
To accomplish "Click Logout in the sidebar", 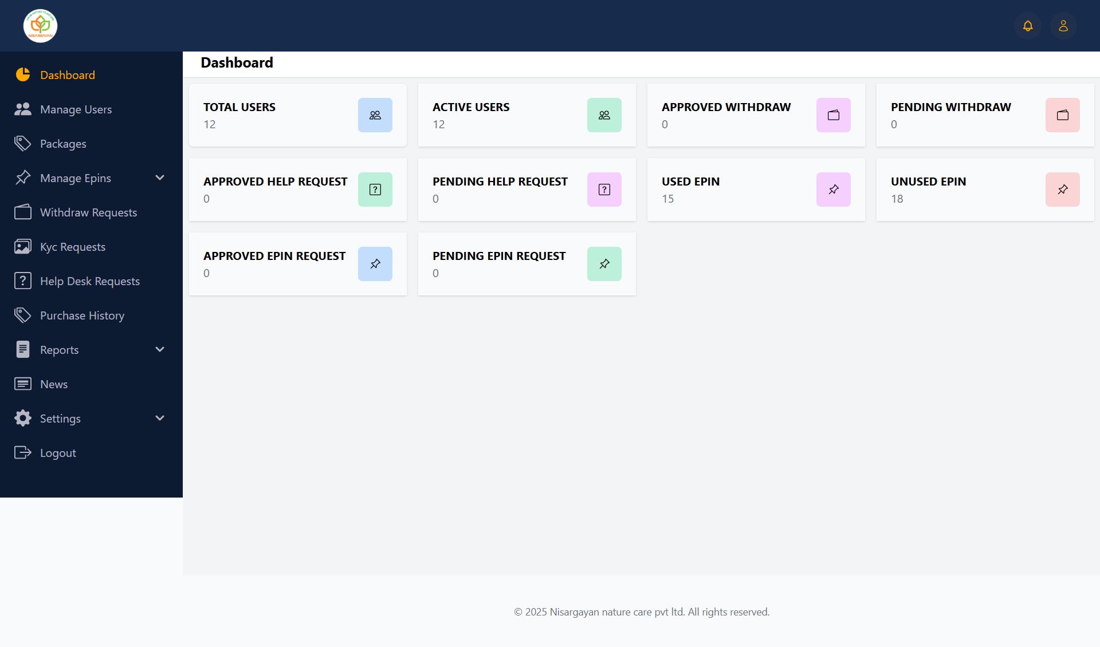I will click(58, 453).
